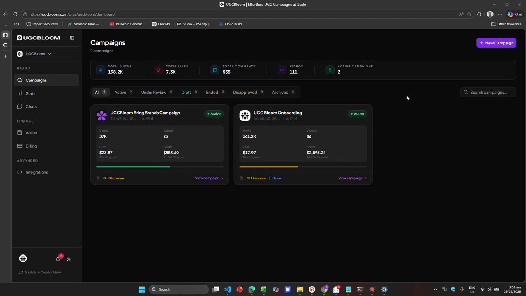Open the Cloud Build bookmark

pos(230,24)
